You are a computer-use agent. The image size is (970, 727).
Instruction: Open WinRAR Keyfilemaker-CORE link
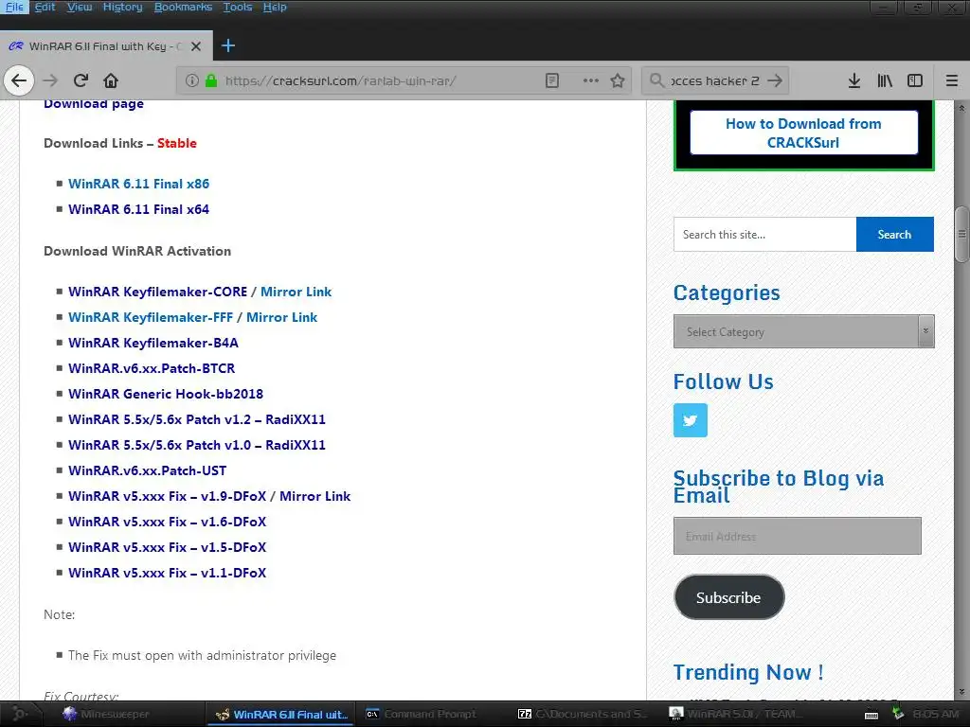[x=158, y=292]
